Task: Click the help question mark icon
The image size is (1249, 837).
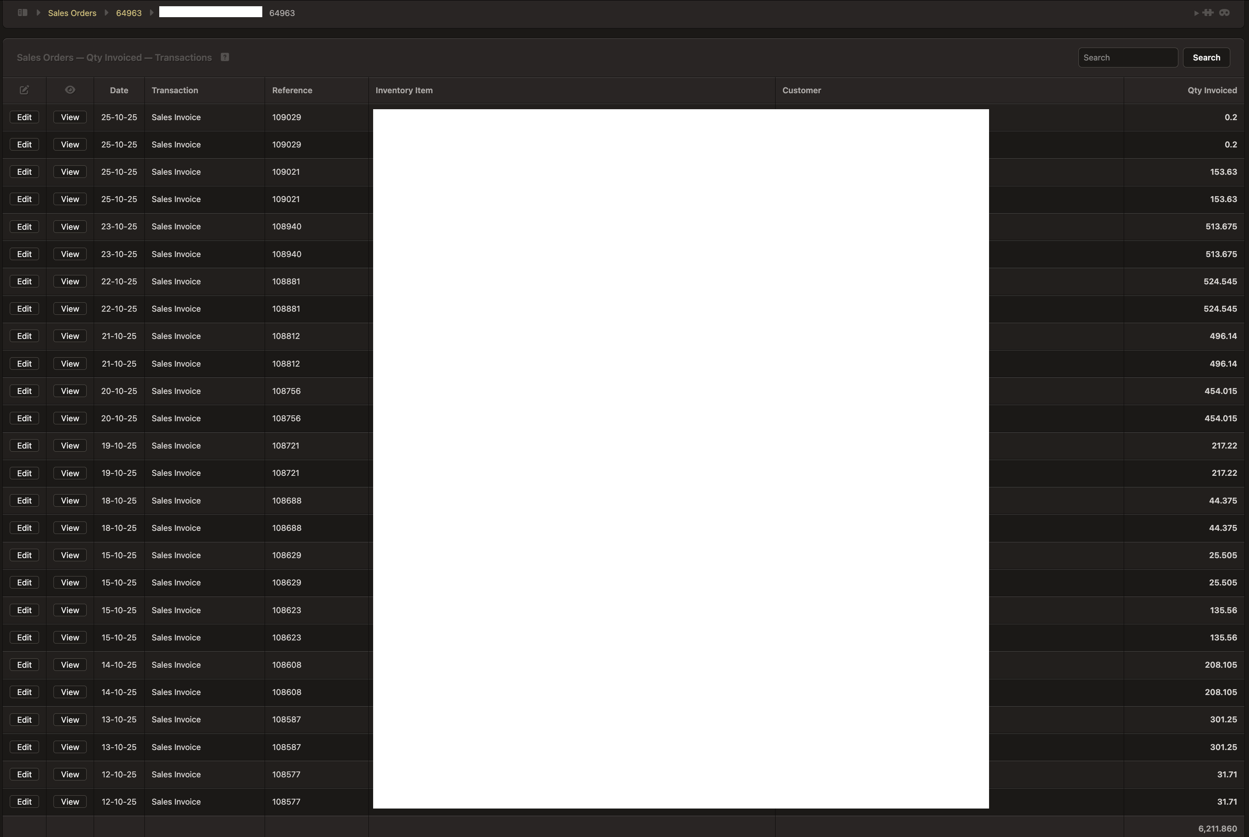Action: coord(225,57)
